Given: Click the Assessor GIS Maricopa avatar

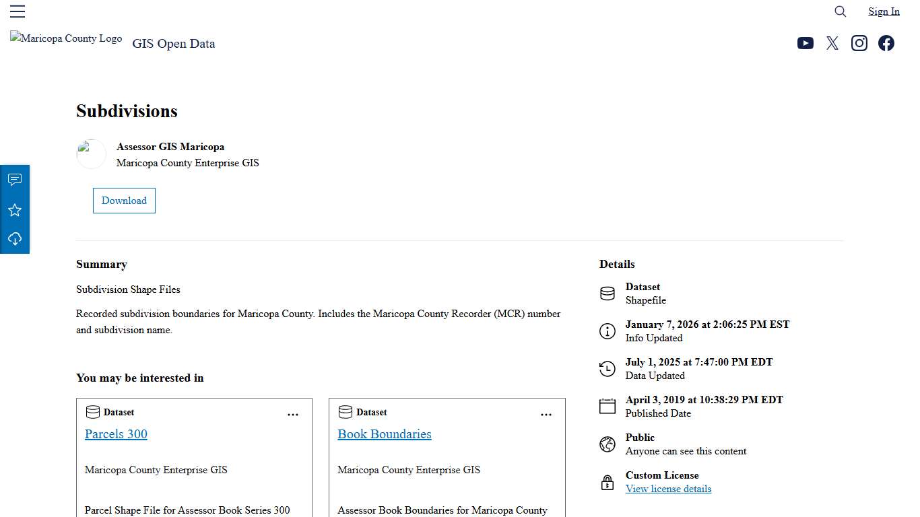Looking at the screenshot, I should [x=92, y=154].
